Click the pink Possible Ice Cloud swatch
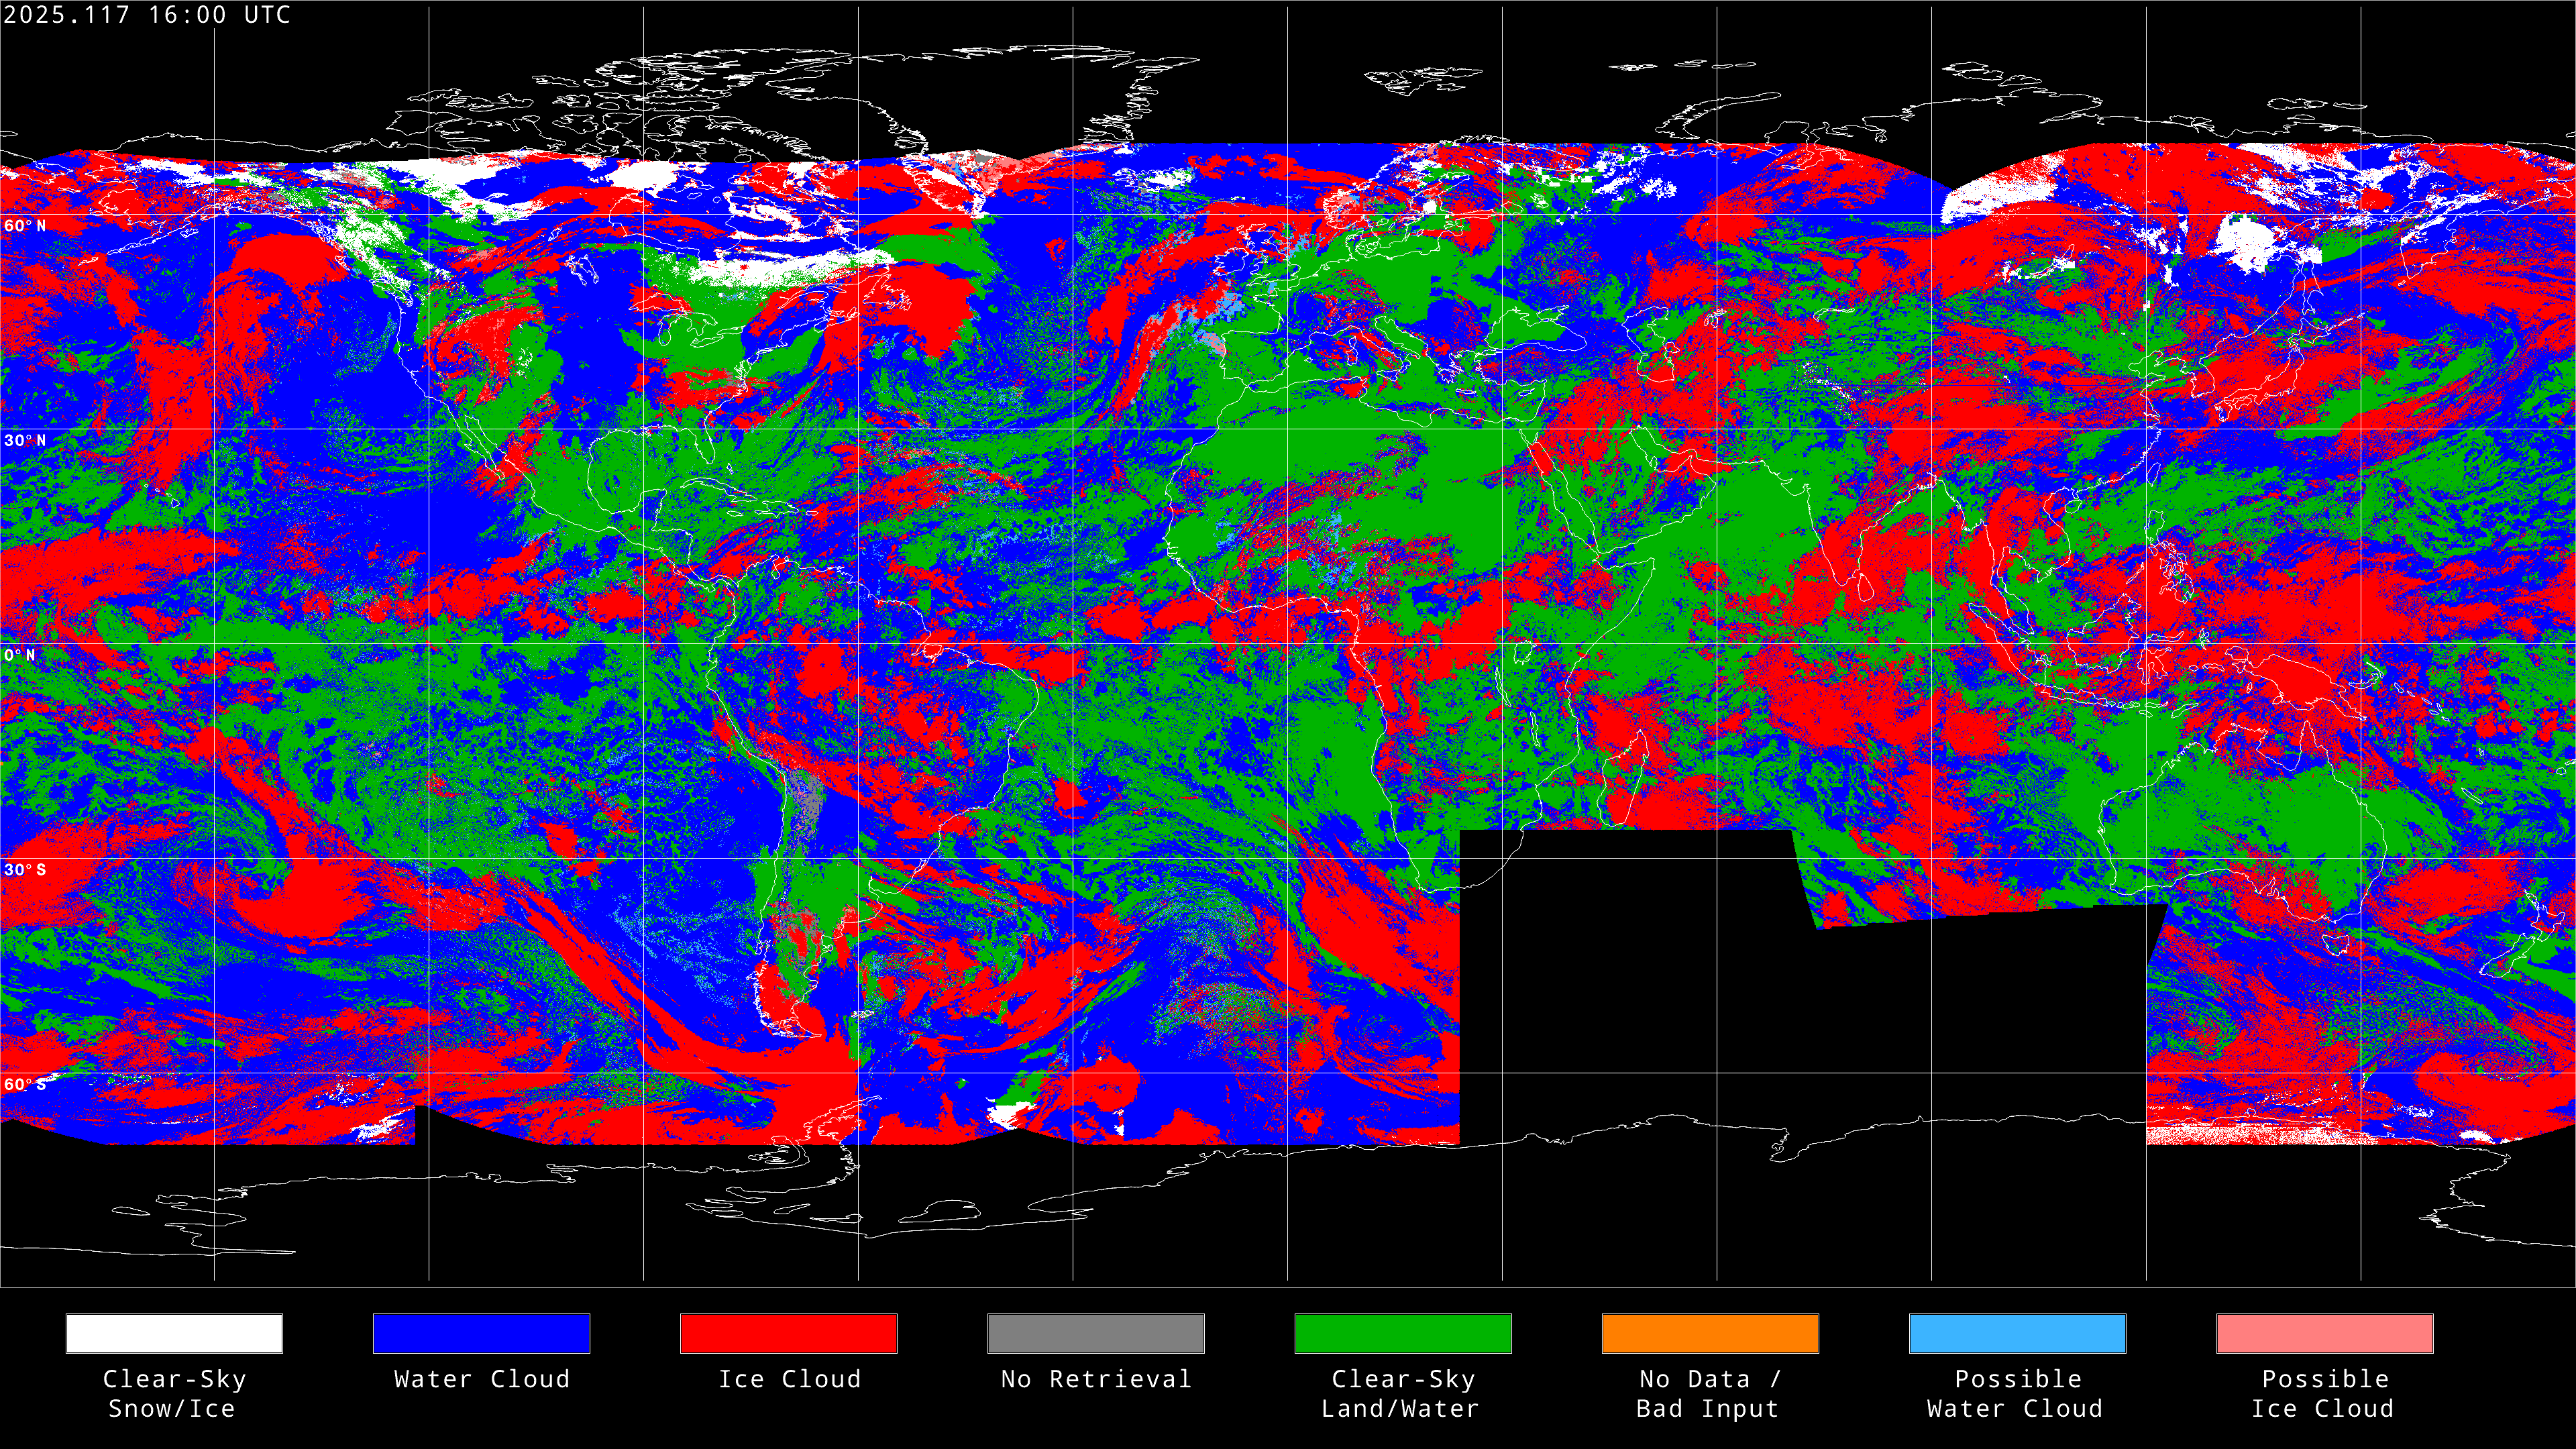 pos(2325,1333)
